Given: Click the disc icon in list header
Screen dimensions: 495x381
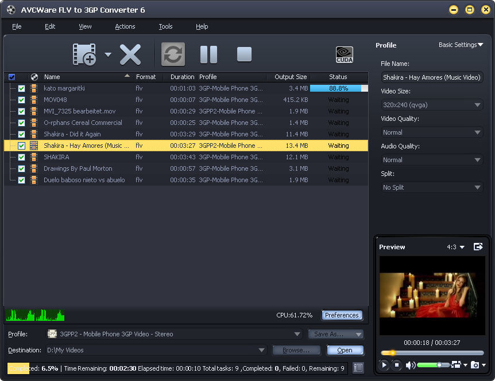Looking at the screenshot, I should 34,77.
